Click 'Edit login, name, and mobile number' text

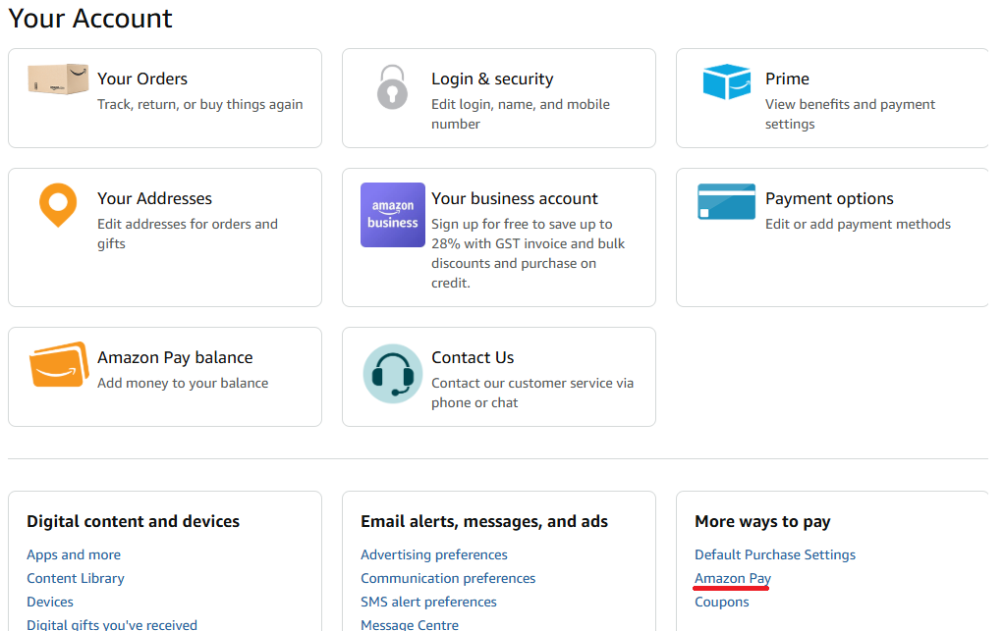520,114
